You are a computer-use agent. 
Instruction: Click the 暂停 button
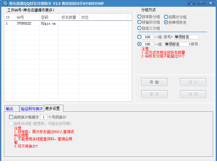pyautogui.click(x=154, y=94)
